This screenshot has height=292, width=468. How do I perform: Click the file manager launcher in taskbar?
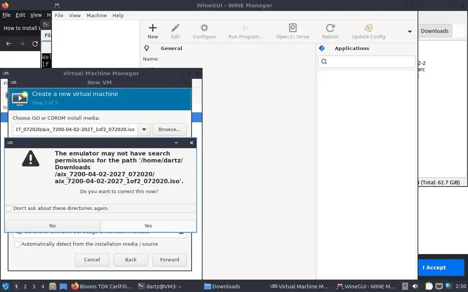click(52, 287)
